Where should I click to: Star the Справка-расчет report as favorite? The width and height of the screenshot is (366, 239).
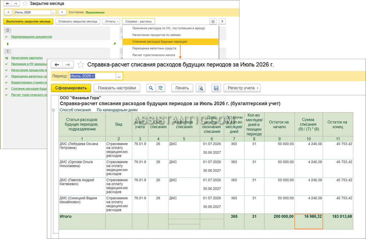click(x=80, y=65)
